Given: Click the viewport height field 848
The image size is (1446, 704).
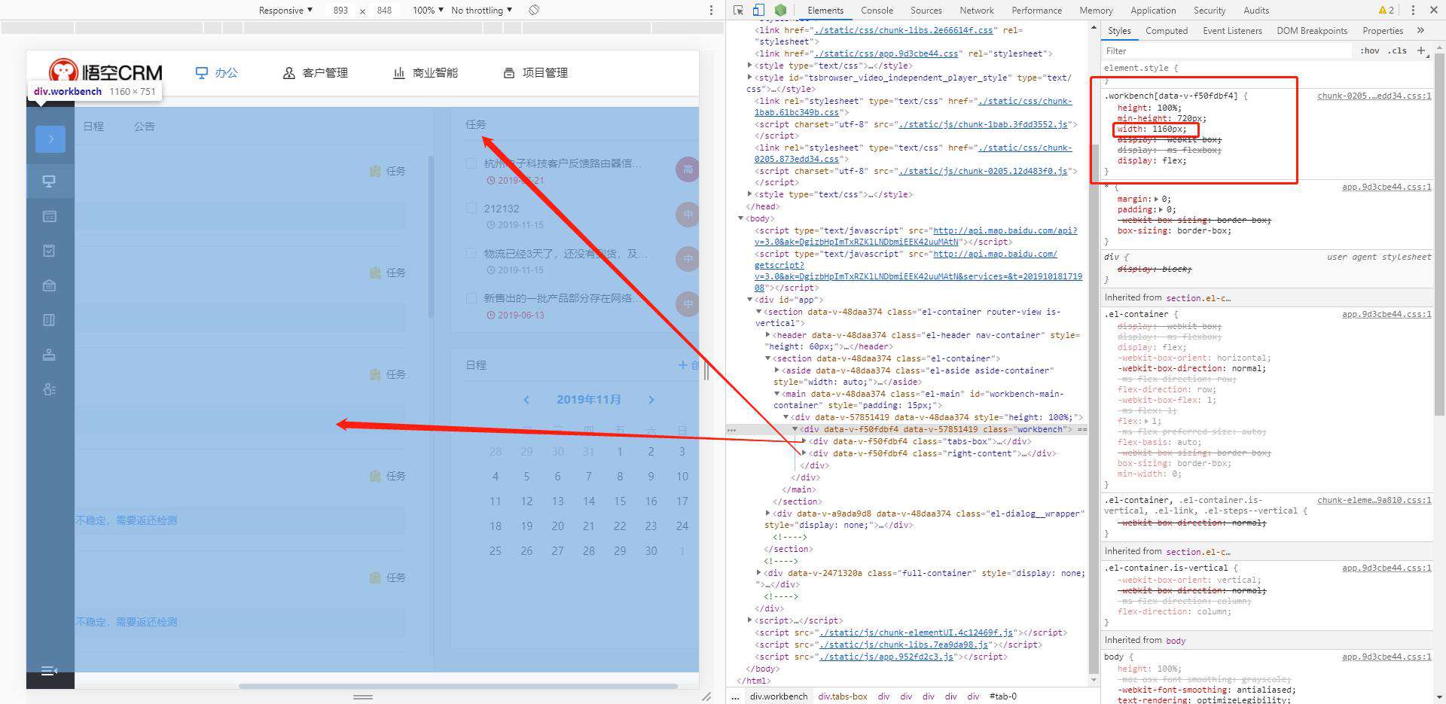Looking at the screenshot, I should [x=384, y=11].
